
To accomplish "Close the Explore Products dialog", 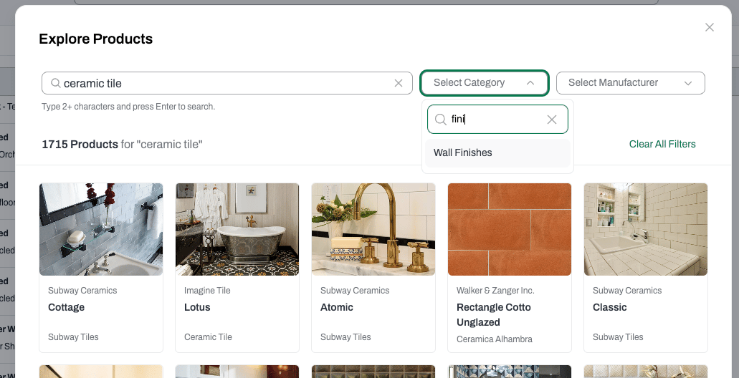I will pos(710,27).
